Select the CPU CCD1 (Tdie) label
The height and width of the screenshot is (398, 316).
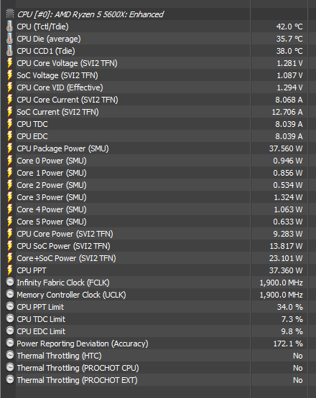[x=46, y=51]
